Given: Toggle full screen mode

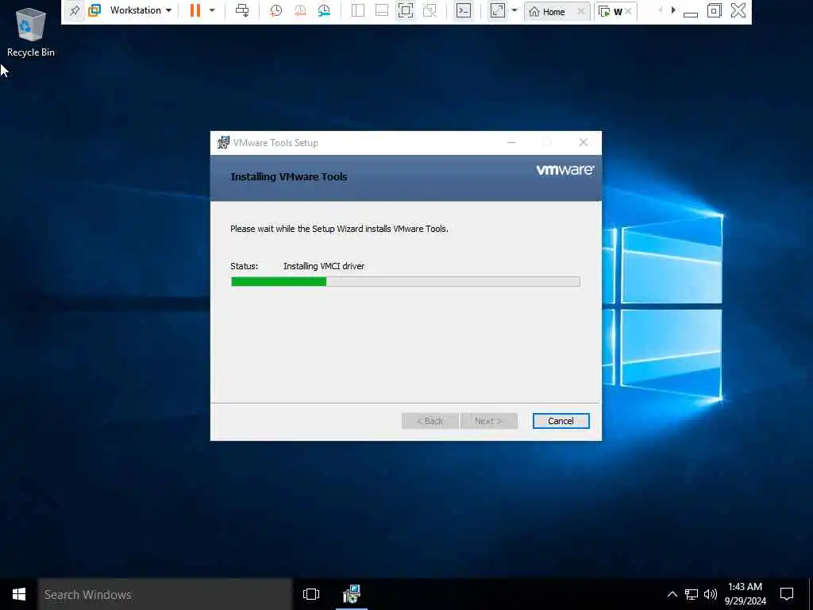Looking at the screenshot, I should (x=406, y=10).
